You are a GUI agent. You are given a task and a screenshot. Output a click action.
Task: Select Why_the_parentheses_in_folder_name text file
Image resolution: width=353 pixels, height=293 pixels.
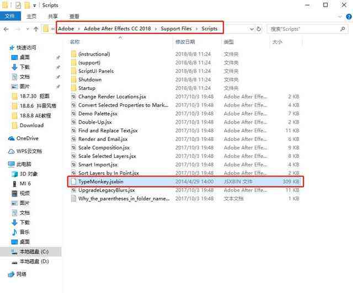[124, 199]
